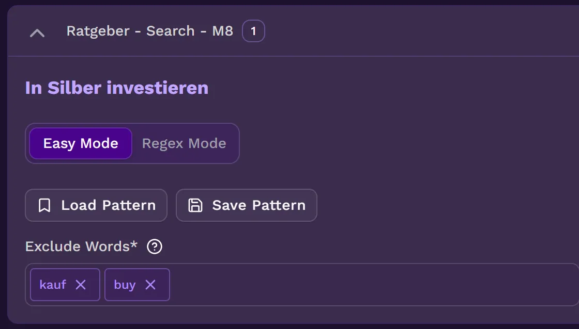Click the floppy disk save icon
This screenshot has height=329, width=579.
195,206
